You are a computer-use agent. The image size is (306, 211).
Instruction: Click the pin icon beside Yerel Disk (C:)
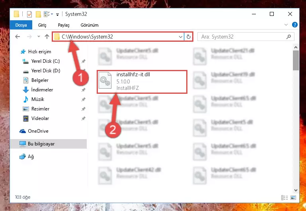click(83, 61)
